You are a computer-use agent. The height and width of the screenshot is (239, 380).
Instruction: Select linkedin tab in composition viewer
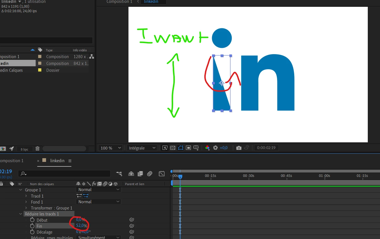(x=151, y=2)
